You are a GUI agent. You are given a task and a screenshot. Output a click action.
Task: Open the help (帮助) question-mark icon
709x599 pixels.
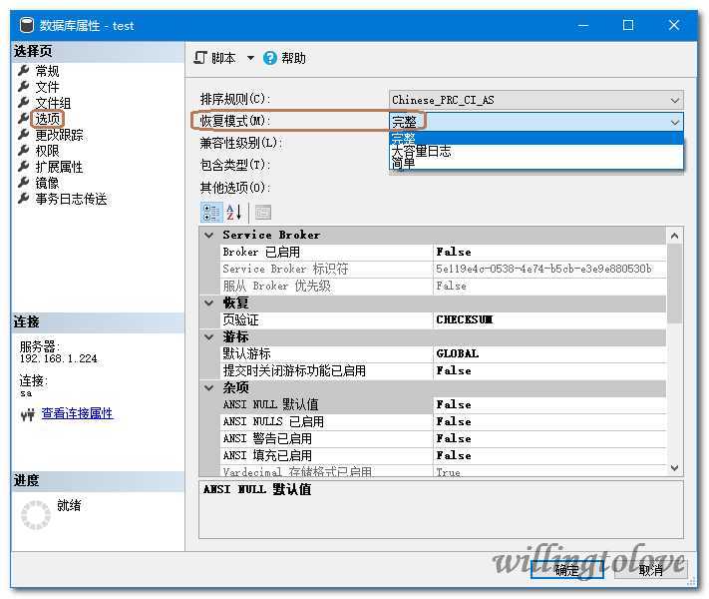270,58
